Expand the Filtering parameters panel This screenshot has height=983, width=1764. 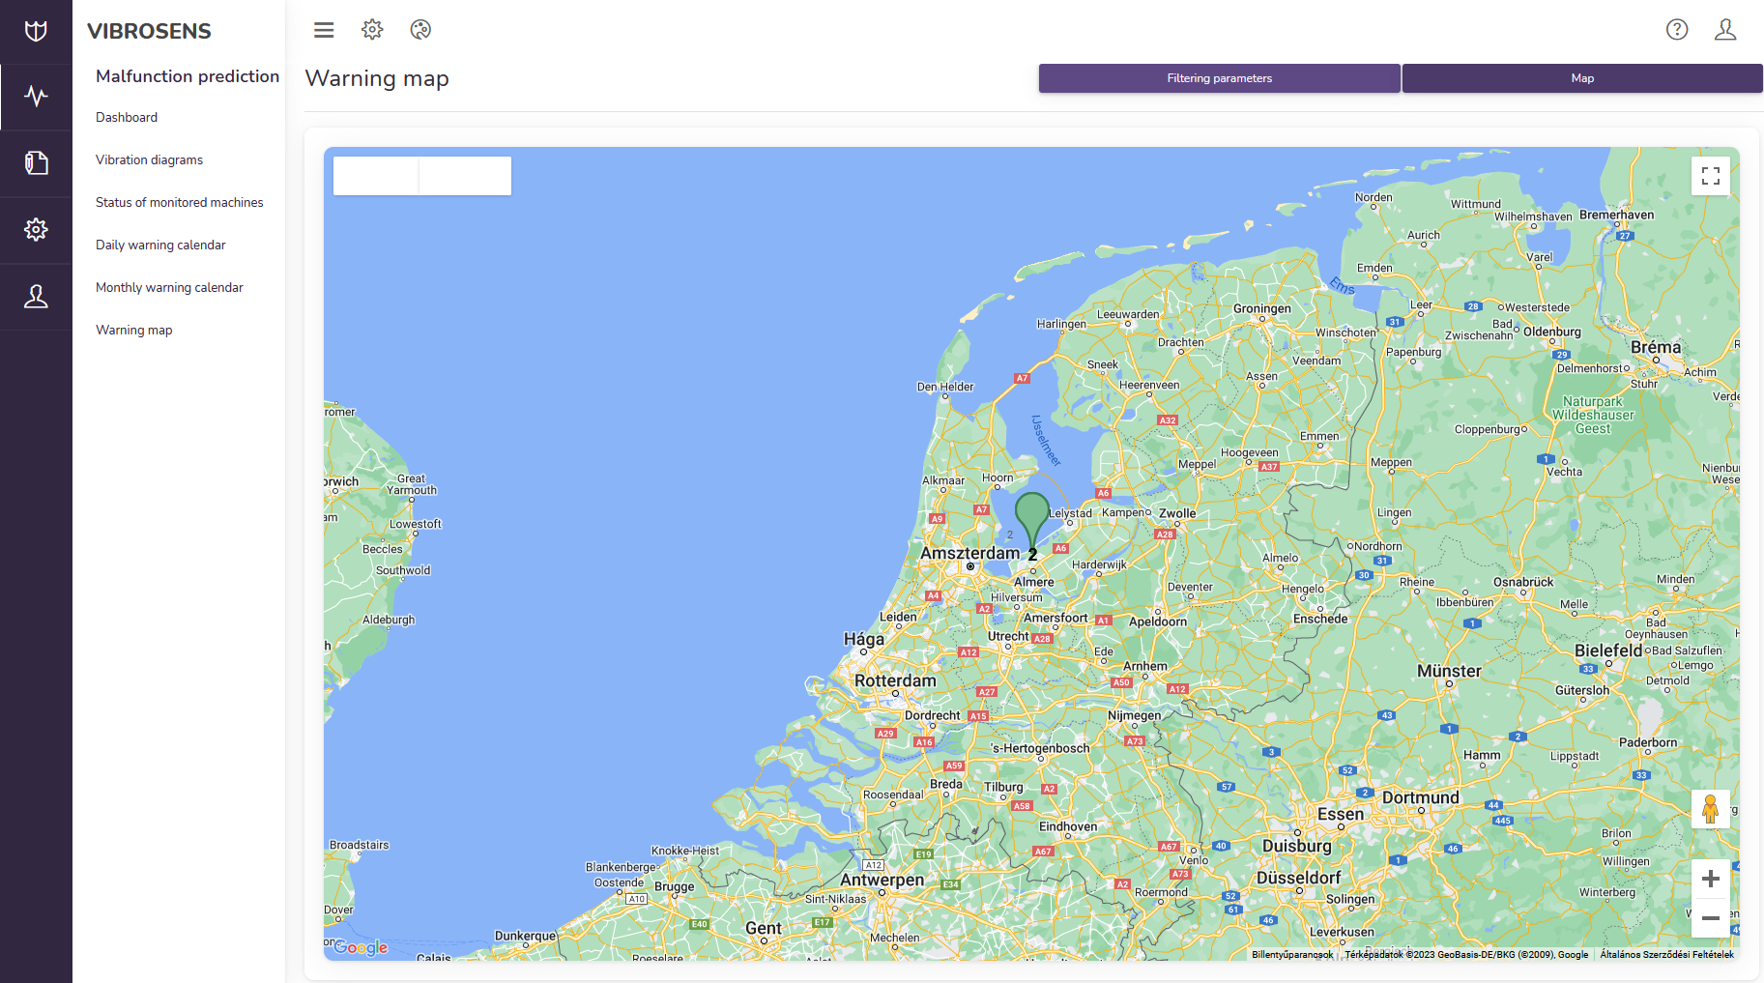click(1219, 78)
